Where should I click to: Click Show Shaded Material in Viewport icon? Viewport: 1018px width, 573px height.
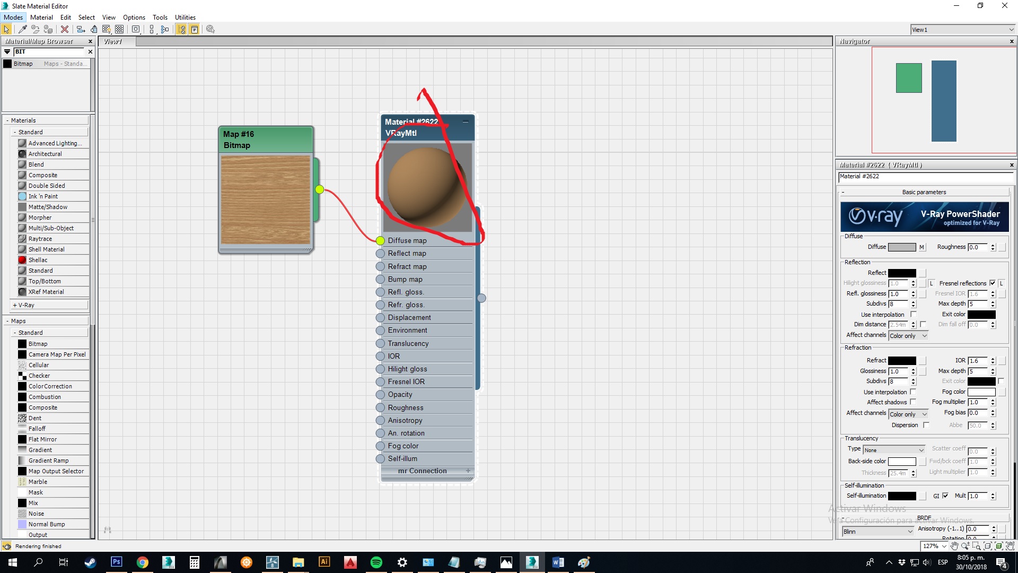107,29
